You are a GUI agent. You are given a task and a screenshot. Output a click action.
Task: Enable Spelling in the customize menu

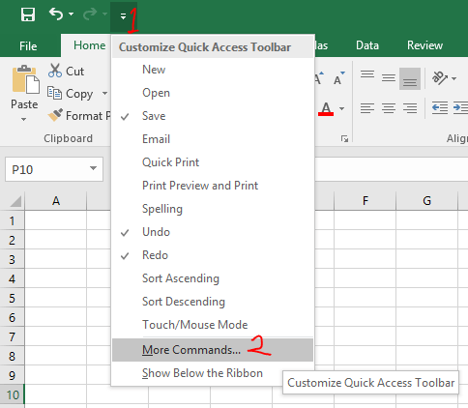click(213, 209)
